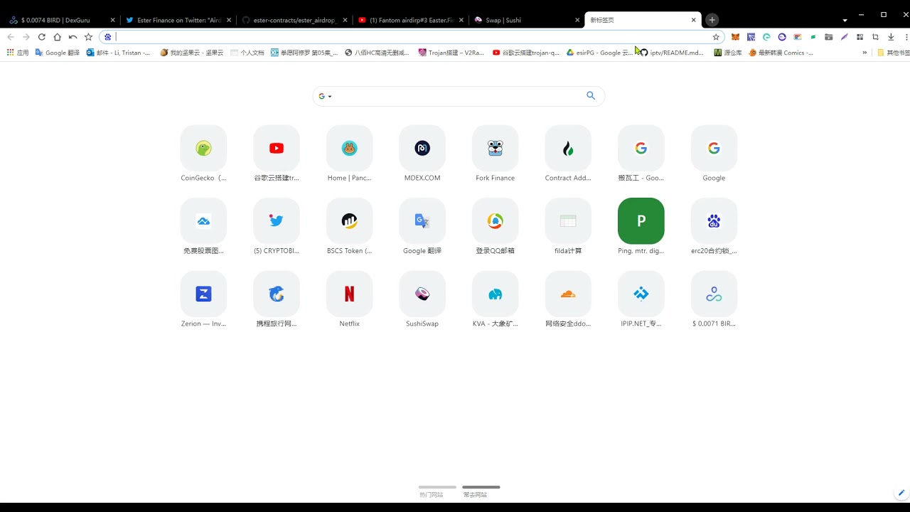Switch to 热门网站 page indicator
The height and width of the screenshot is (512, 910).
point(437,491)
